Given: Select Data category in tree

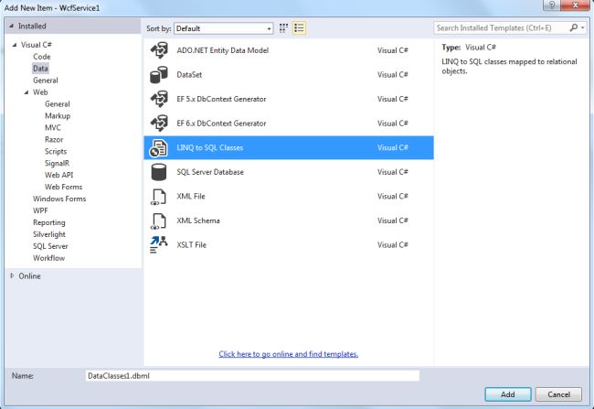Looking at the screenshot, I should [x=40, y=69].
